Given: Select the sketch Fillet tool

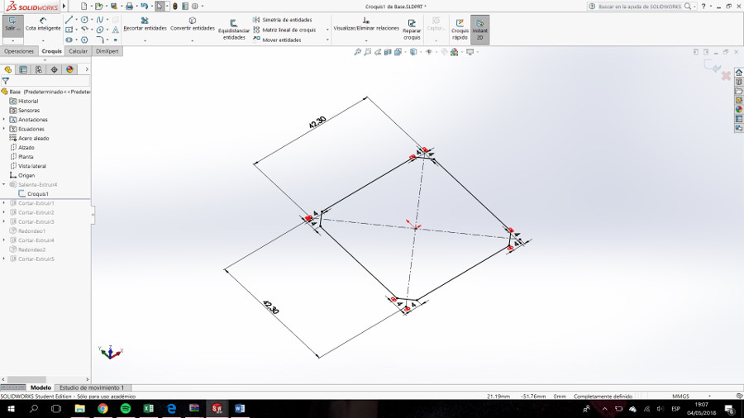Looking at the screenshot, I should (100, 40).
